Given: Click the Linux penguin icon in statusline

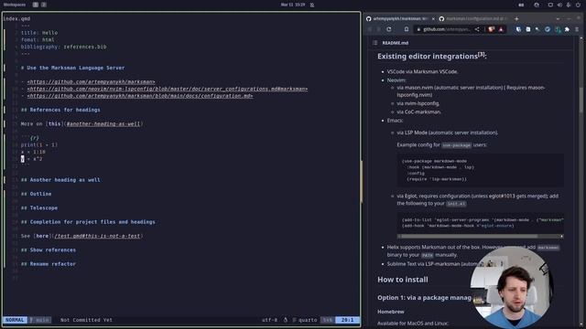Looking at the screenshot, I should (x=286, y=320).
